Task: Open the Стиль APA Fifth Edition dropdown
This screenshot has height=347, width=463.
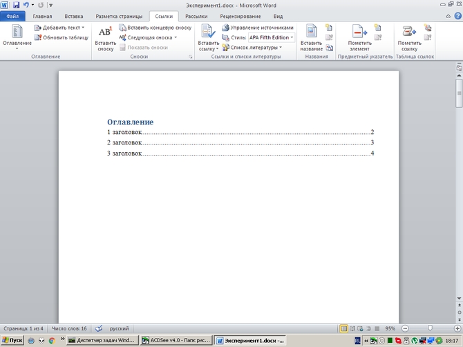Action: 272,37
